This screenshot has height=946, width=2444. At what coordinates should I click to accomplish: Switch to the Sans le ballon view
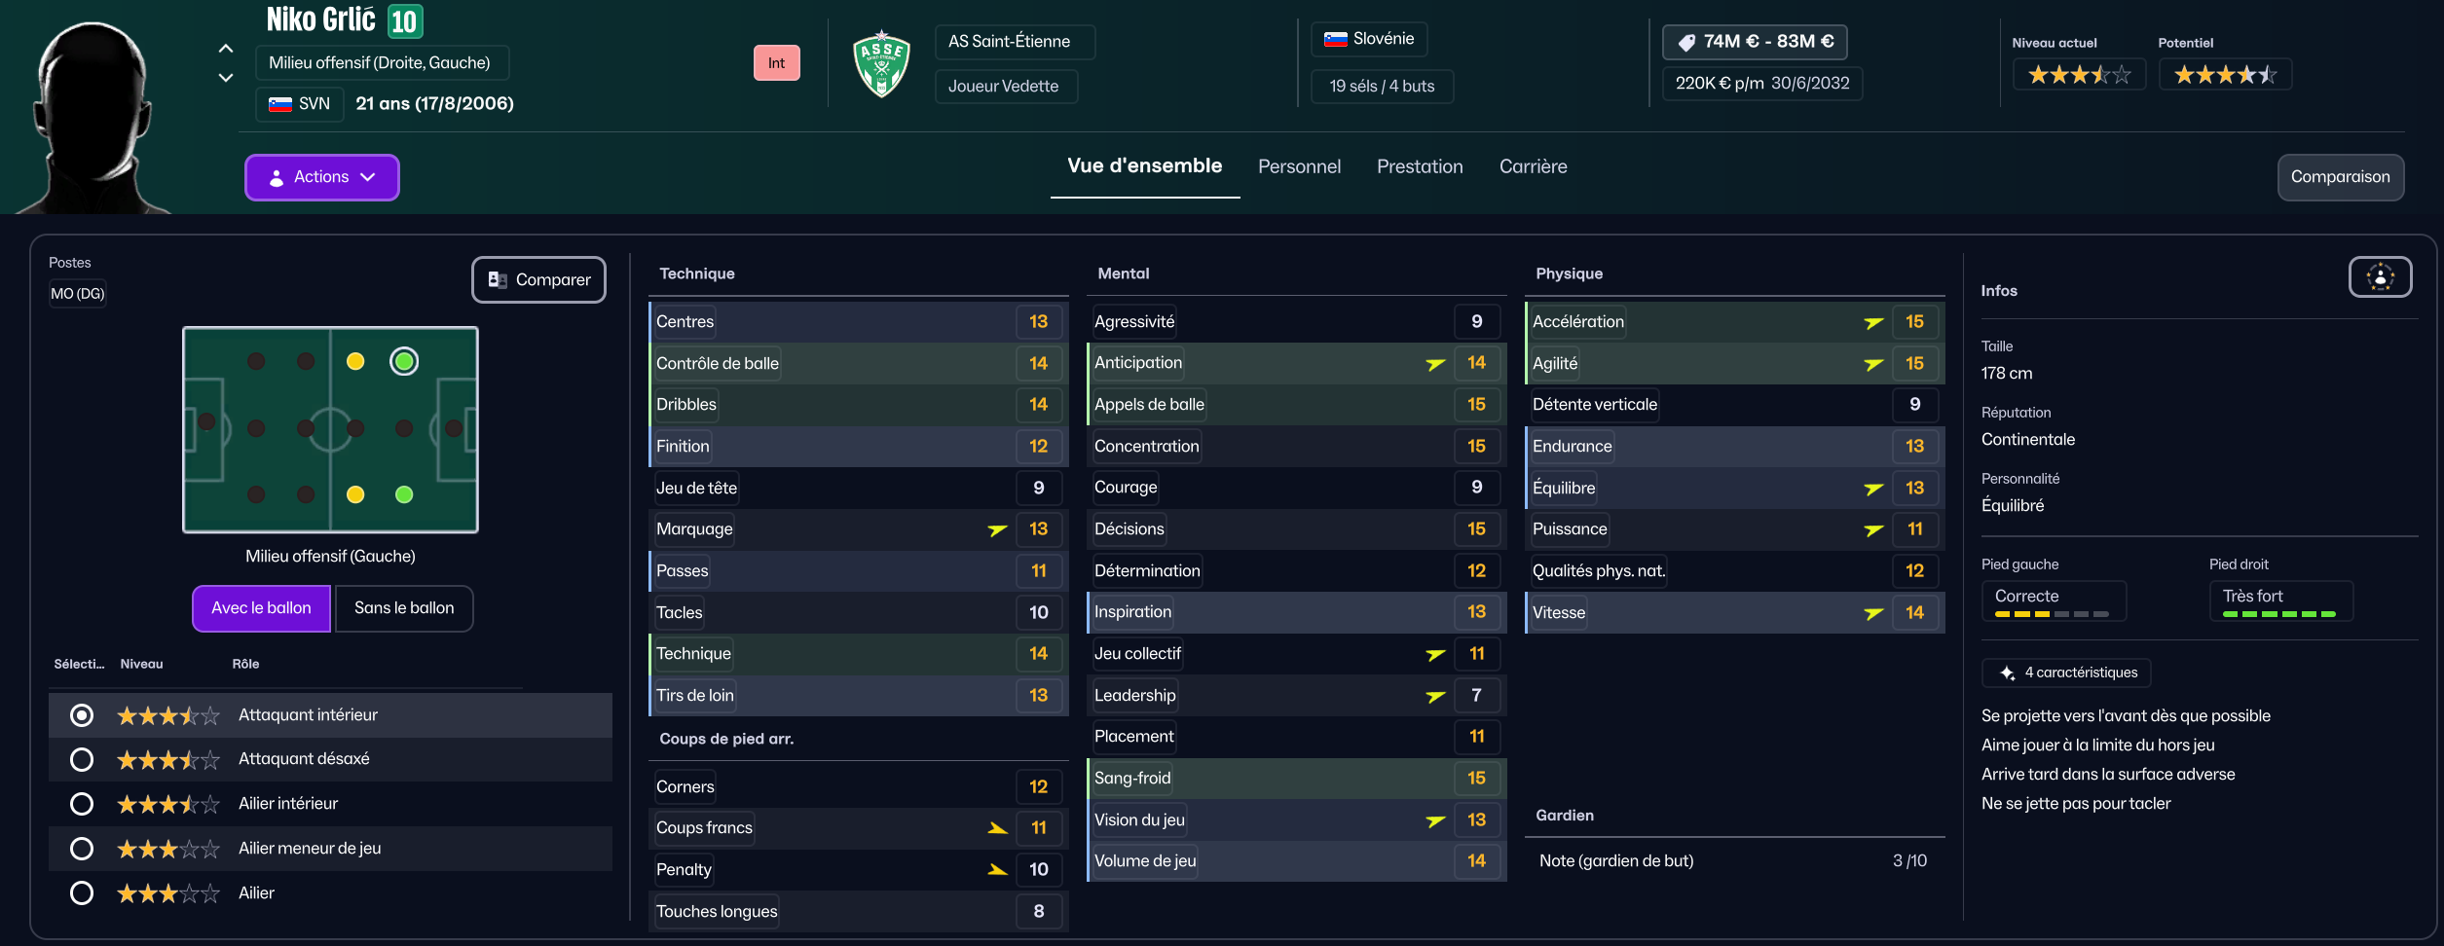[x=404, y=608]
